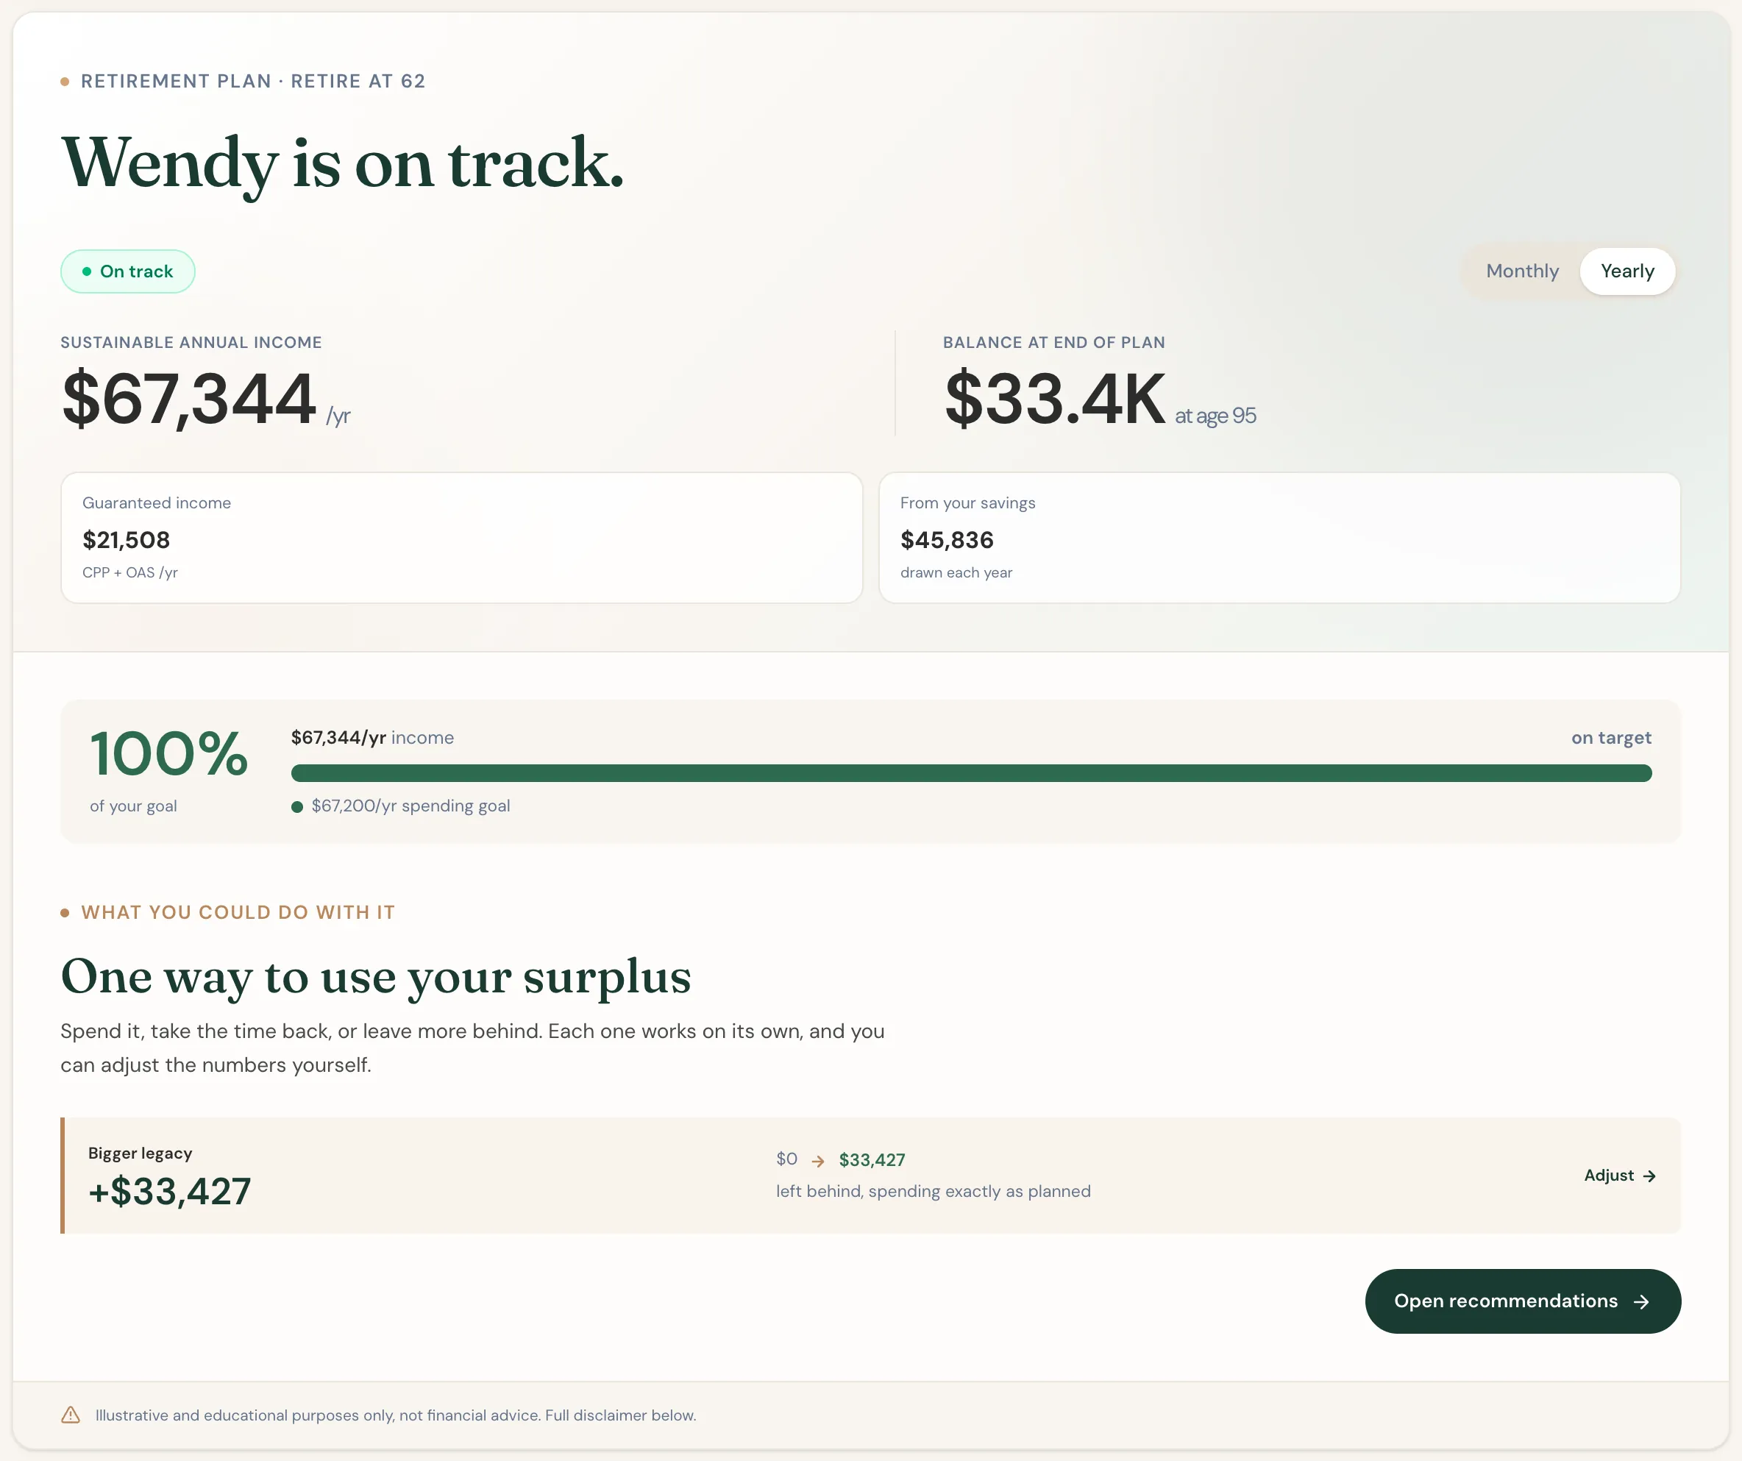Click the green income progress bar

pos(970,773)
